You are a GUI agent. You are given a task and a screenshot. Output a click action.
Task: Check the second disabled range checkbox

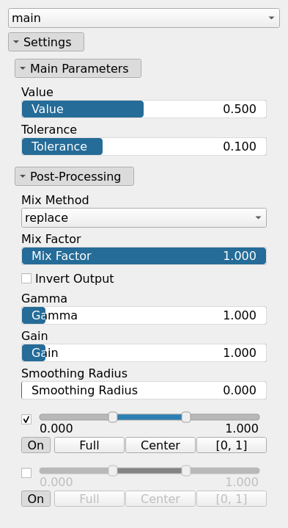tap(26, 473)
